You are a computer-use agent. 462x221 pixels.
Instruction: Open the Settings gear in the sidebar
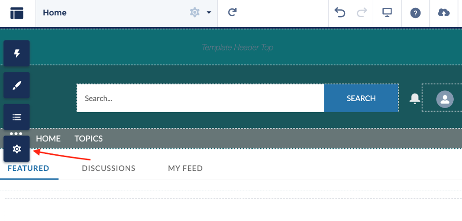pos(17,149)
